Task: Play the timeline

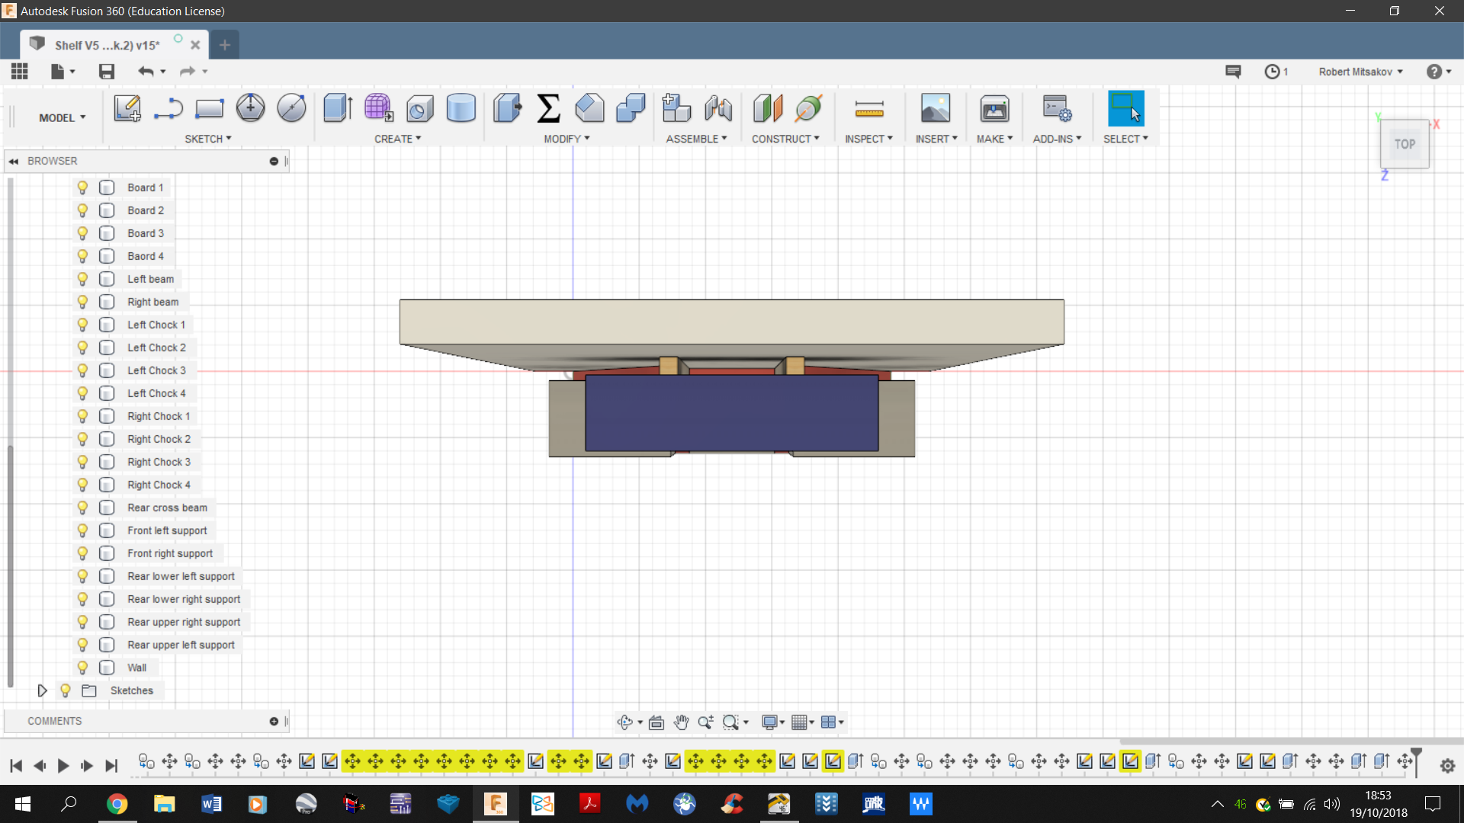Action: pyautogui.click(x=63, y=766)
